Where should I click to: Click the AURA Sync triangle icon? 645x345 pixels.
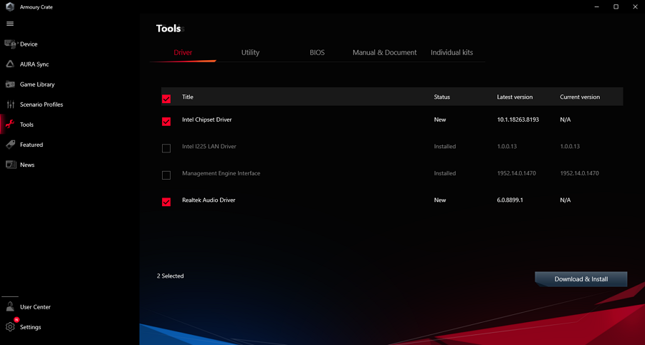coord(10,64)
